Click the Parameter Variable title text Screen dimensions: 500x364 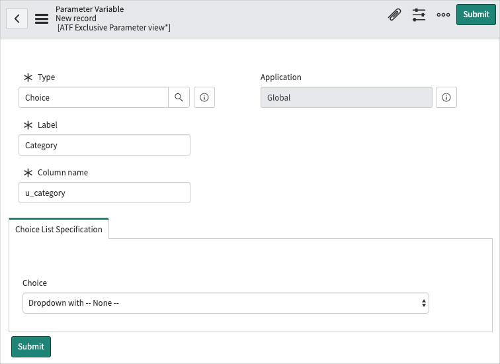pos(89,9)
